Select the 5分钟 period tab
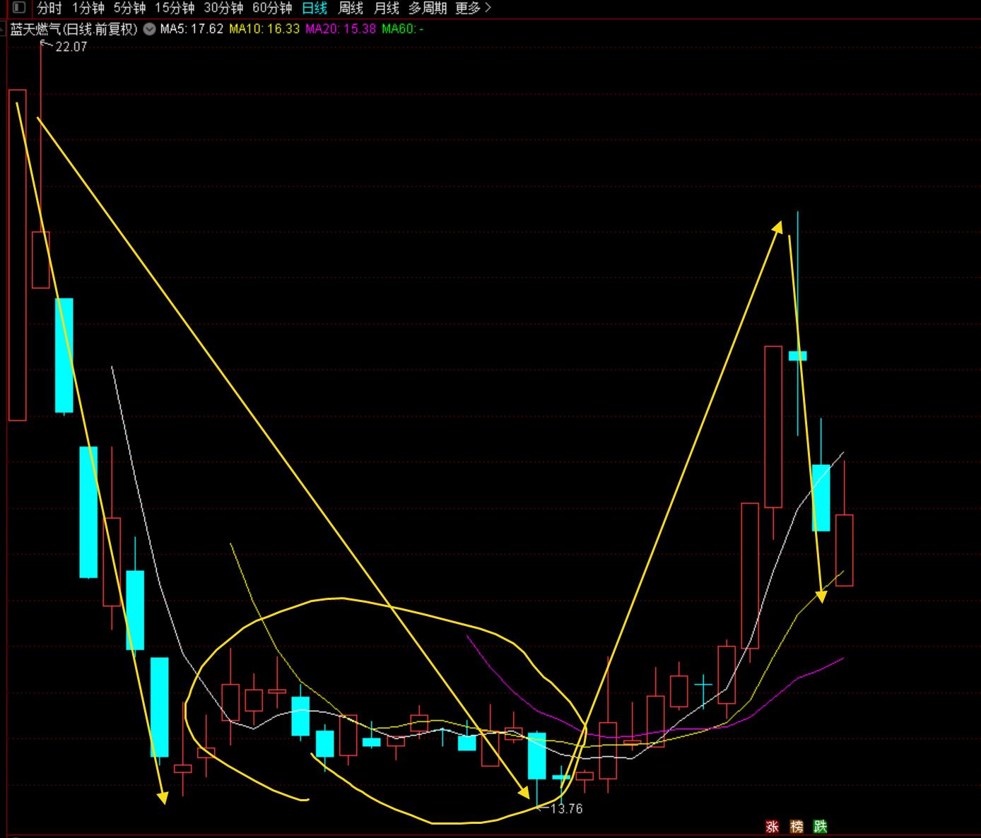The image size is (981, 838). [x=130, y=8]
